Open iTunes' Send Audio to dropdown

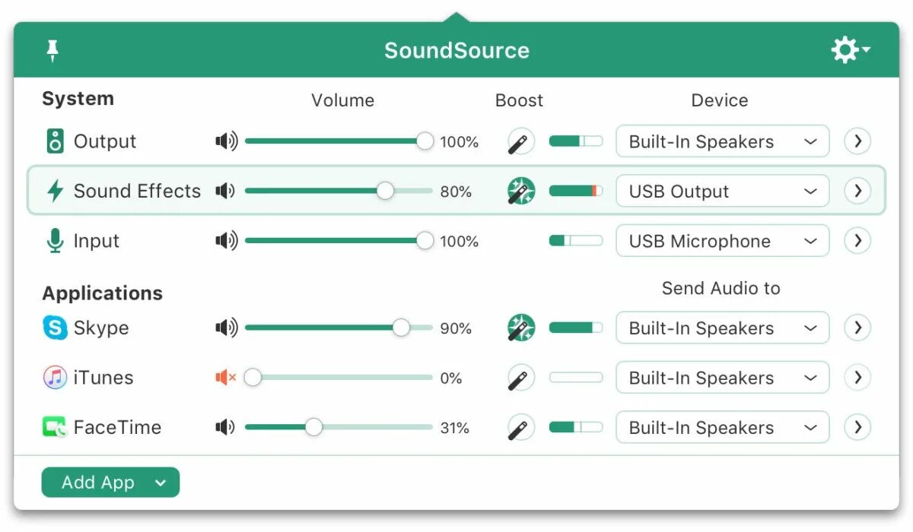click(722, 378)
